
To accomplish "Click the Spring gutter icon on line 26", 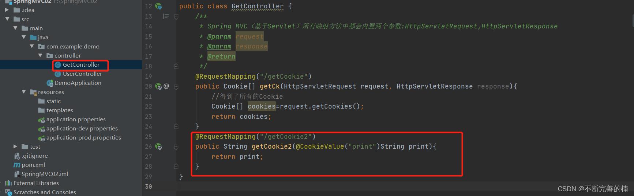I will (x=158, y=146).
